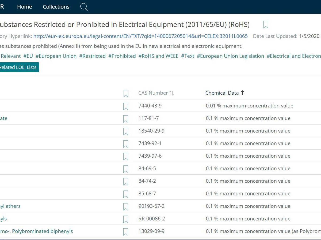Click the CAS number 117-81-7 cell
Viewport: 321px width, 240px height.
(x=149, y=118)
